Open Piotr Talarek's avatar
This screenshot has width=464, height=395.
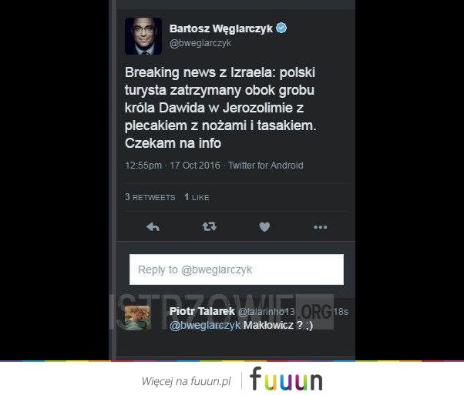[138, 318]
